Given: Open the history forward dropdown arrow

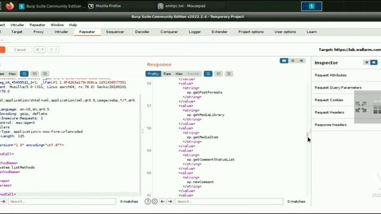Looking at the screenshot, I should point(56,50).
